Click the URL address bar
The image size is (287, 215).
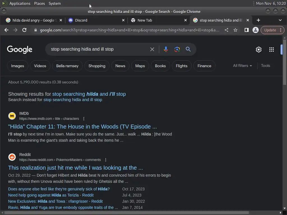pyautogui.click(x=129, y=30)
